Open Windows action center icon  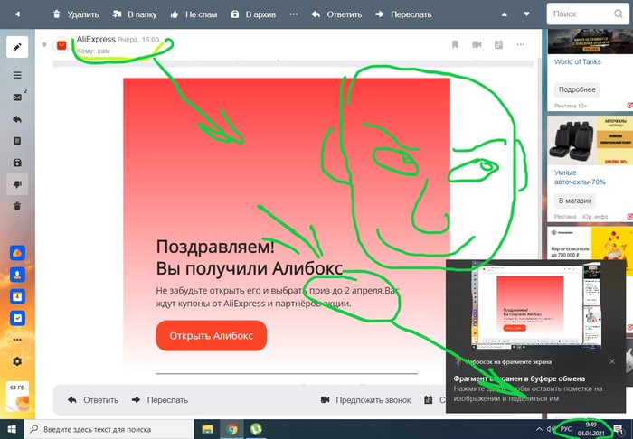pyautogui.click(x=618, y=430)
